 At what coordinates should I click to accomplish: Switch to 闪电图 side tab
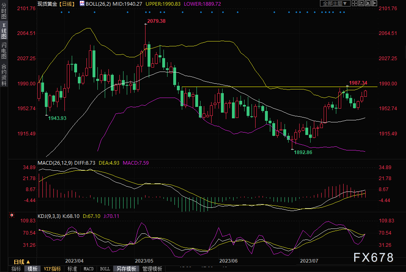pos(4,50)
